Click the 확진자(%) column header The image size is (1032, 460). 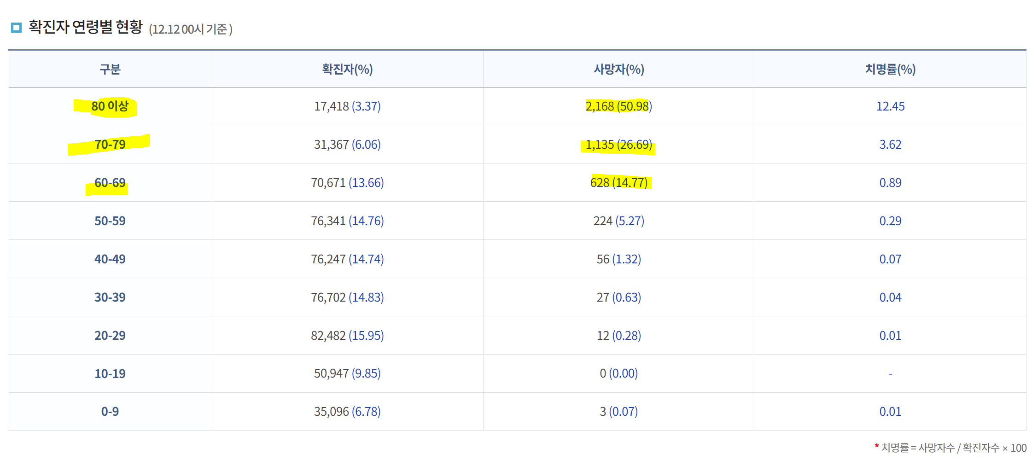pyautogui.click(x=347, y=69)
